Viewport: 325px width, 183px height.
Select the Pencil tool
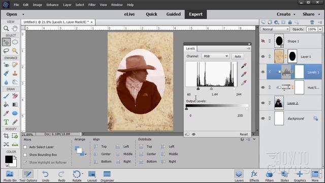tap(15, 122)
